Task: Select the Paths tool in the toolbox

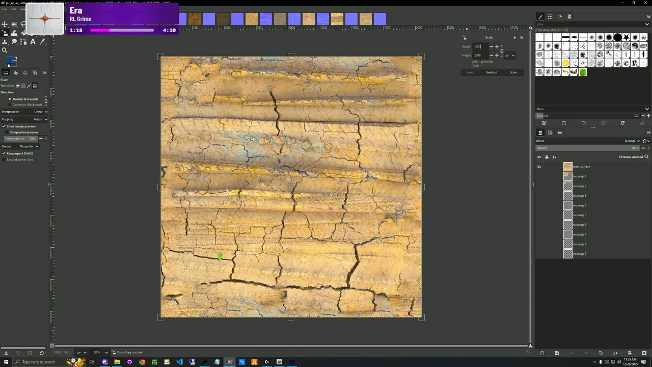Action: click(x=23, y=42)
